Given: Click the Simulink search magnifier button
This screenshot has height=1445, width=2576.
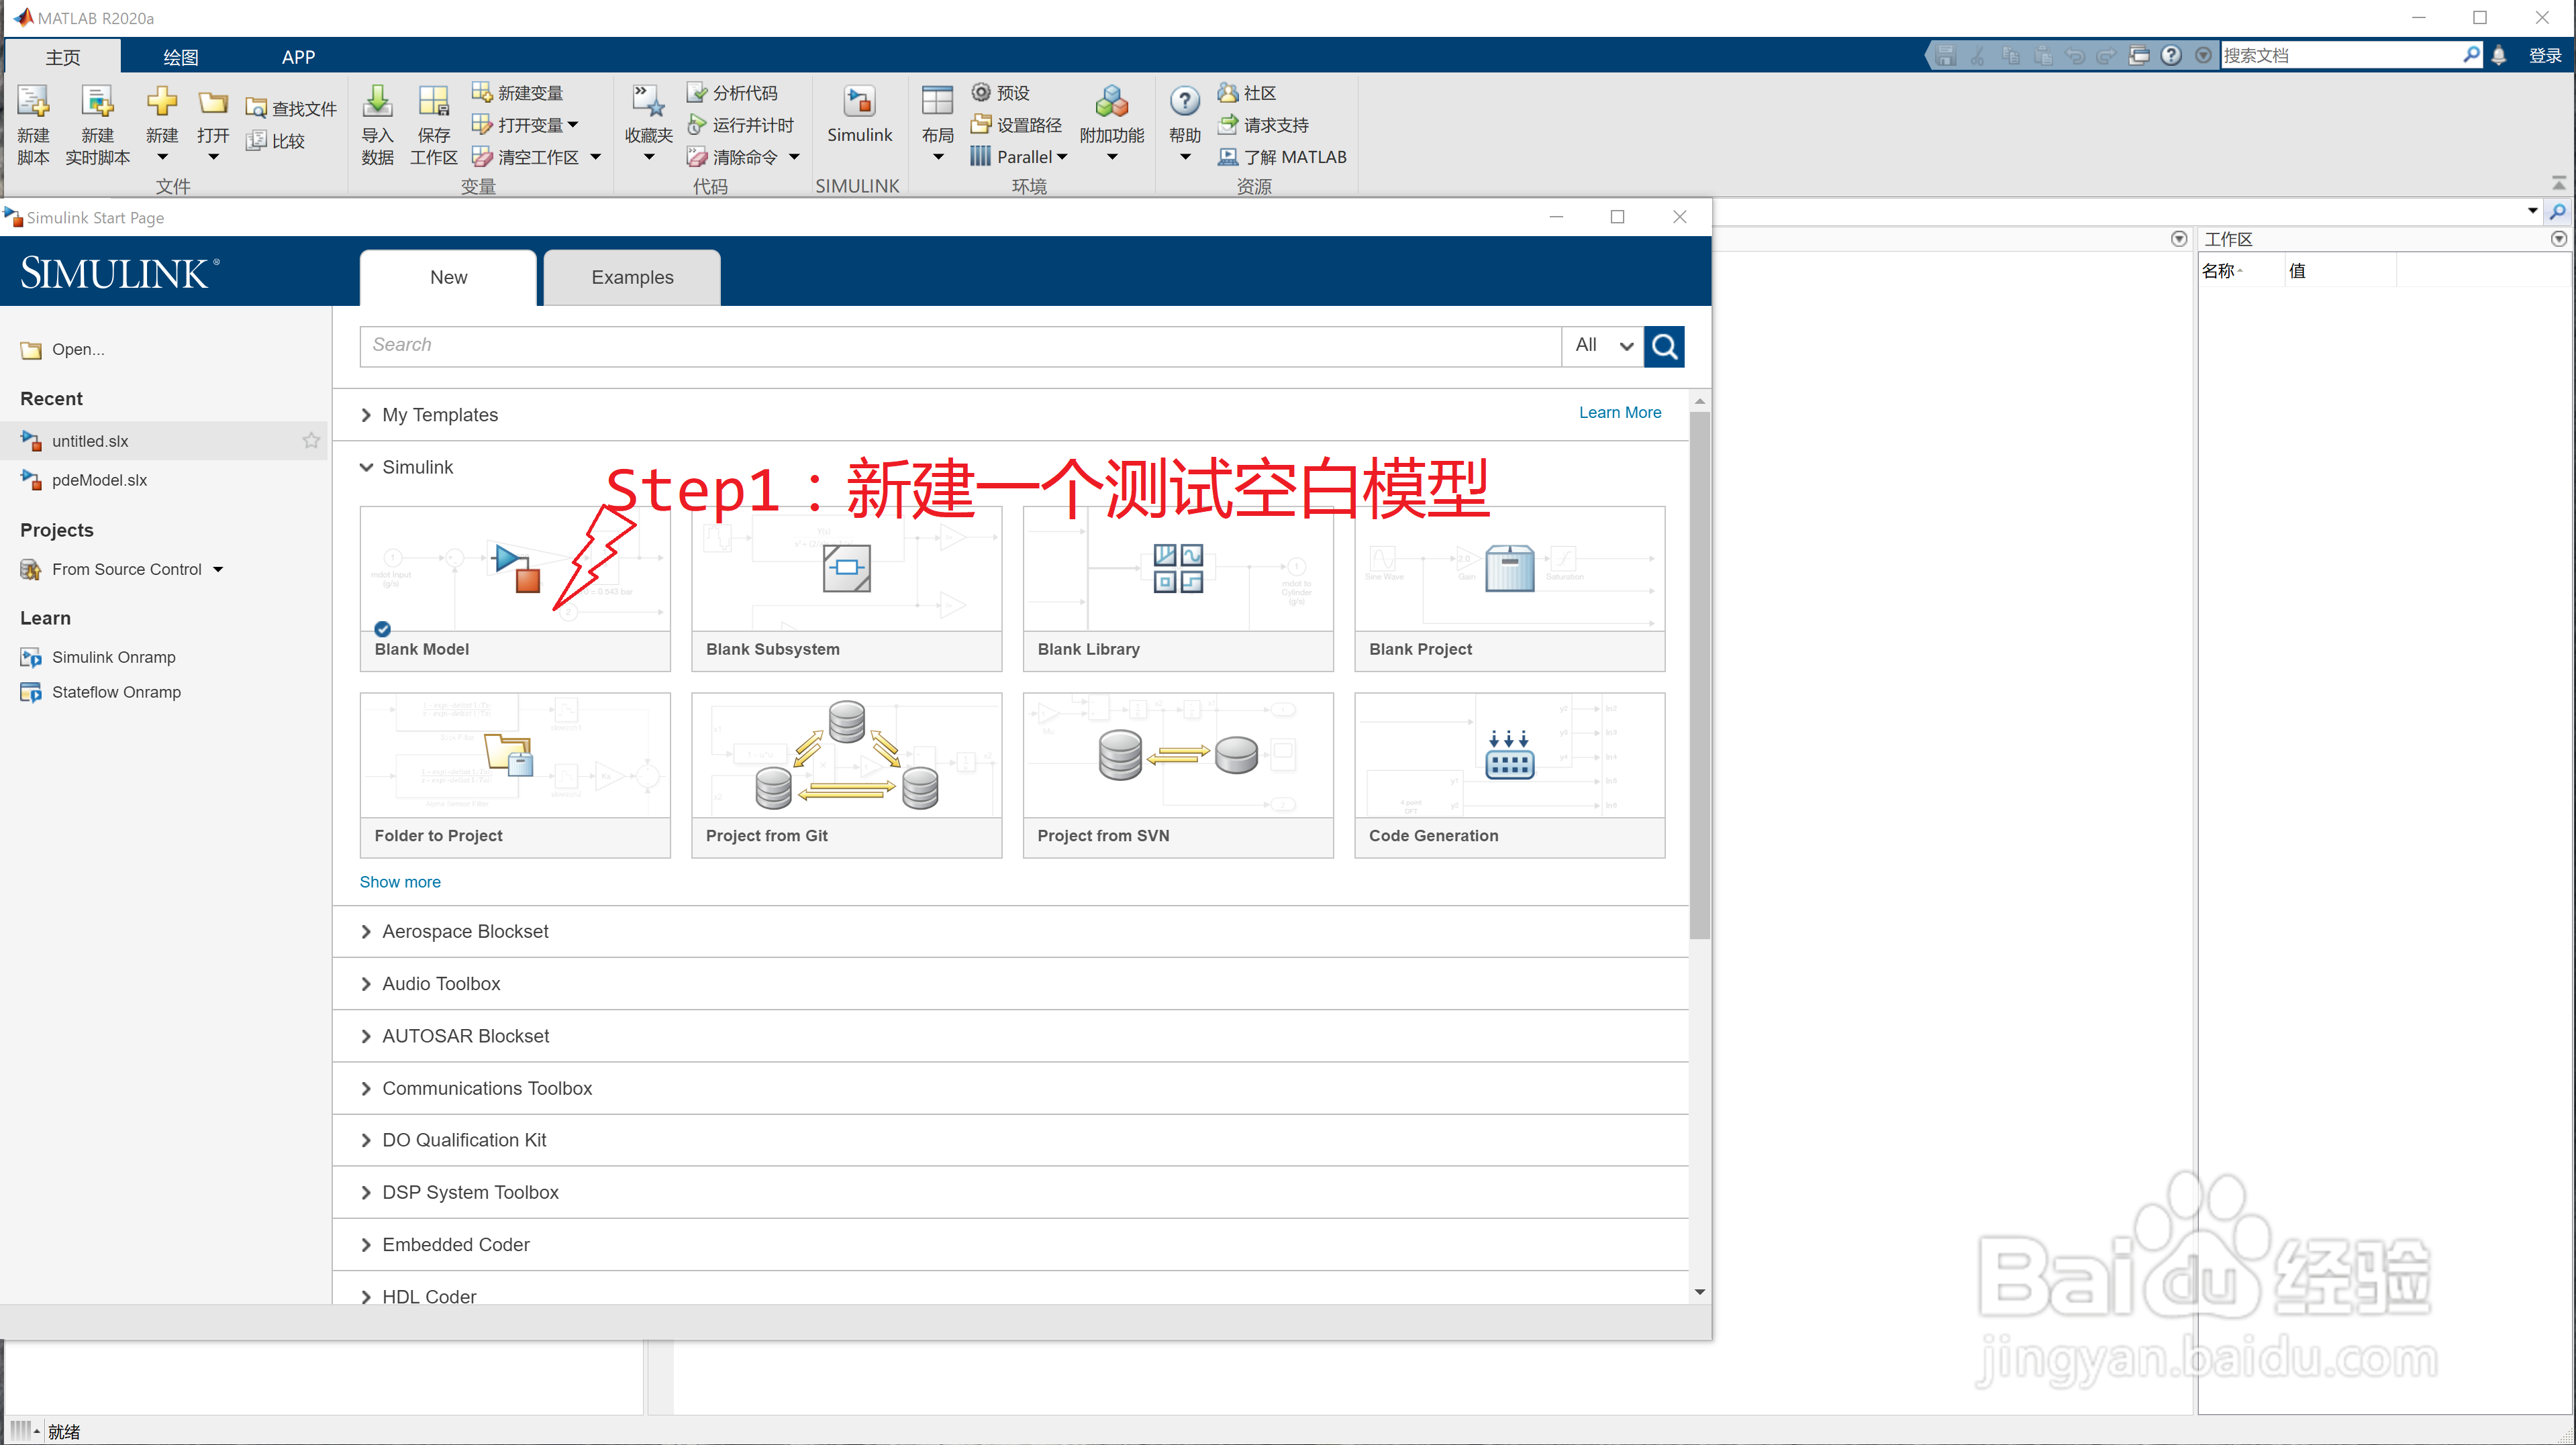Looking at the screenshot, I should 1664,345.
